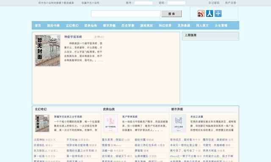Select 游戏竞技 category in the navigation bar
The height and width of the screenshot is (162, 271).
147,25
